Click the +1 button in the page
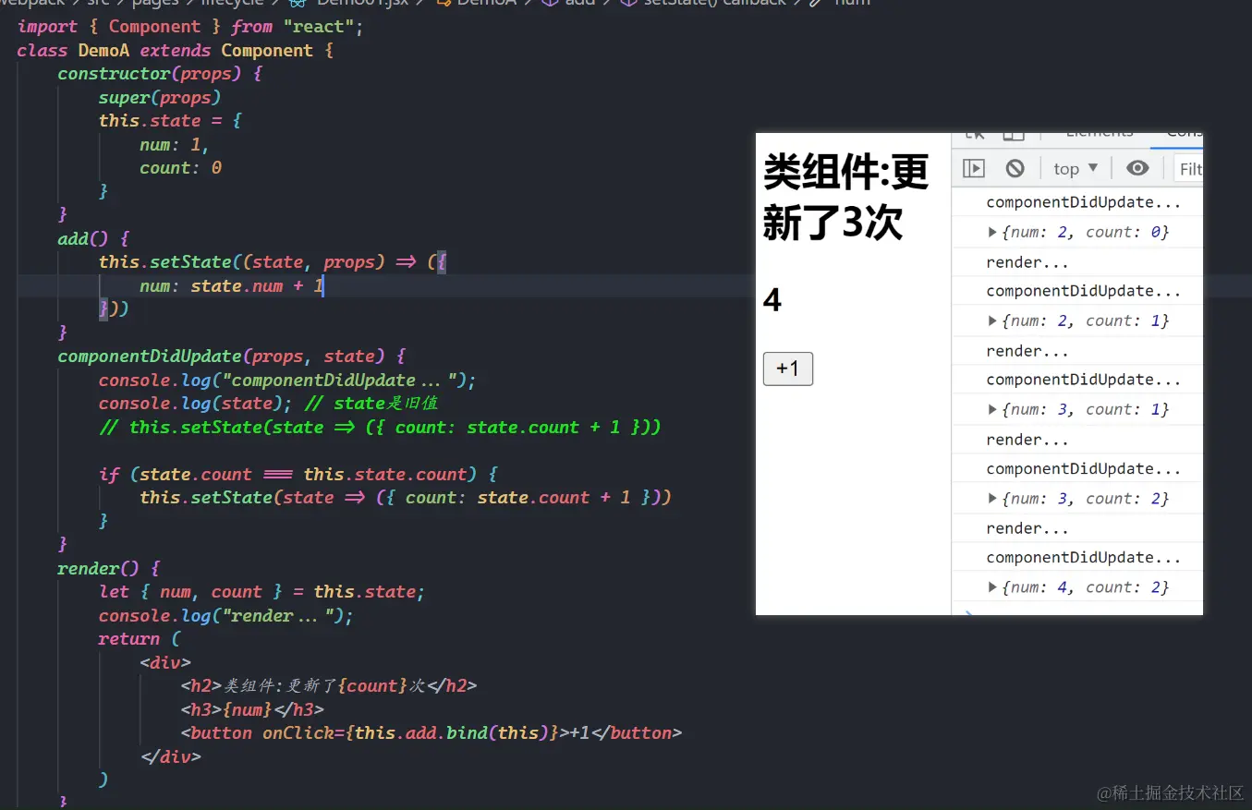Image resolution: width=1252 pixels, height=810 pixels. 788,369
